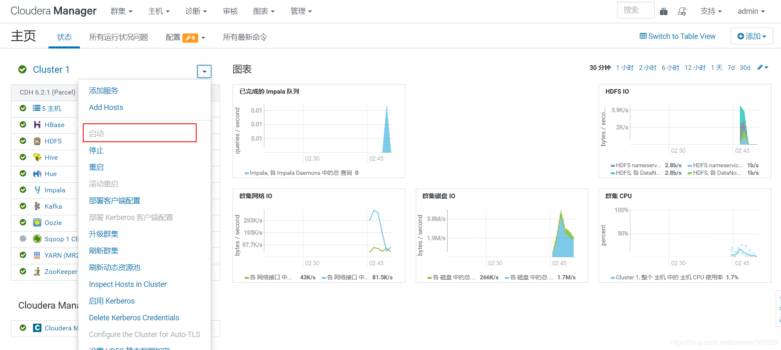Open the 诊断 menu dropdown
Viewport: 781px width, 350px height.
click(196, 11)
